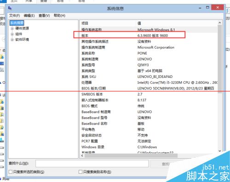230x182 pixels.
Task: Open the 文件(F) menu
Action: 15,16
